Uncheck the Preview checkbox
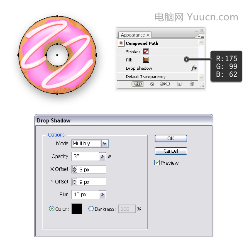This screenshot has height=249, width=249. pos(157,163)
